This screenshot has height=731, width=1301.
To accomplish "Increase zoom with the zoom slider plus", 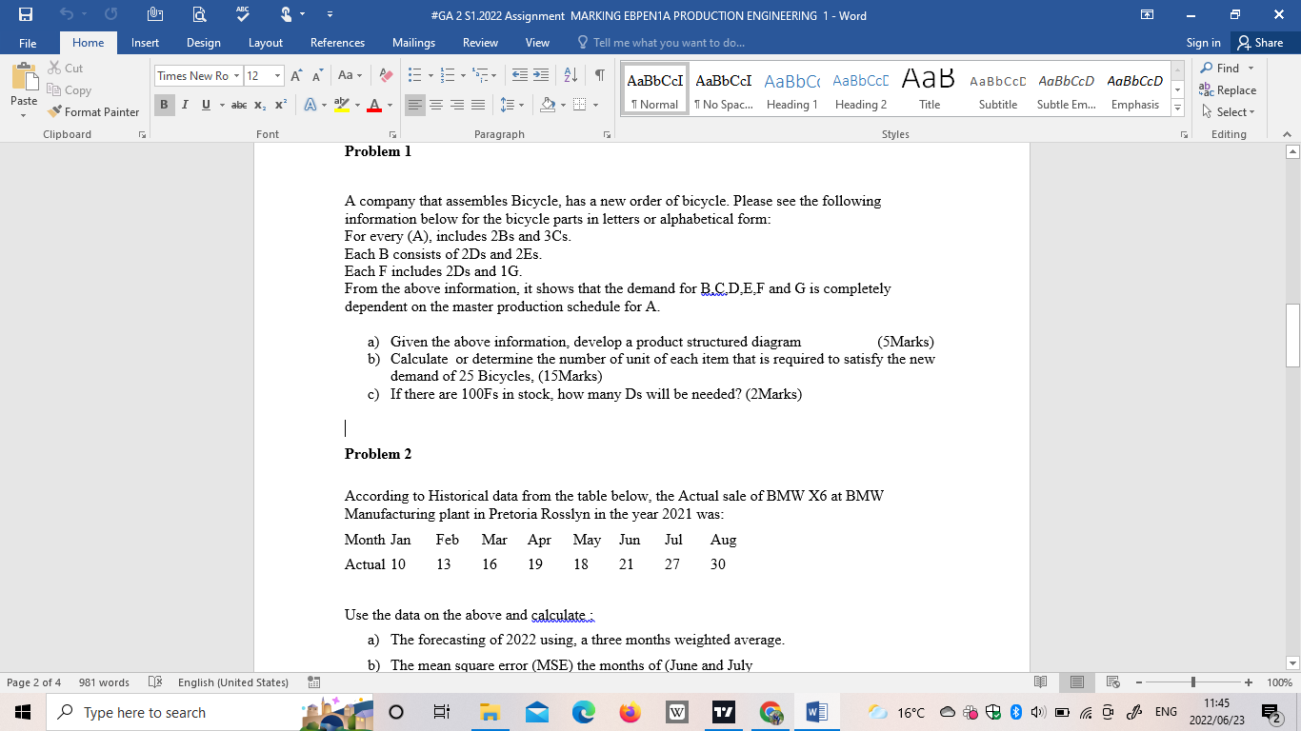I will coord(1250,682).
